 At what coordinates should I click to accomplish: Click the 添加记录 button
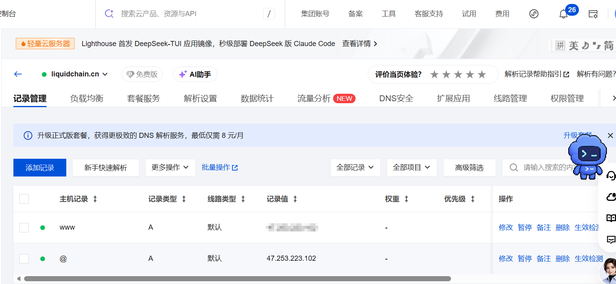coord(40,167)
